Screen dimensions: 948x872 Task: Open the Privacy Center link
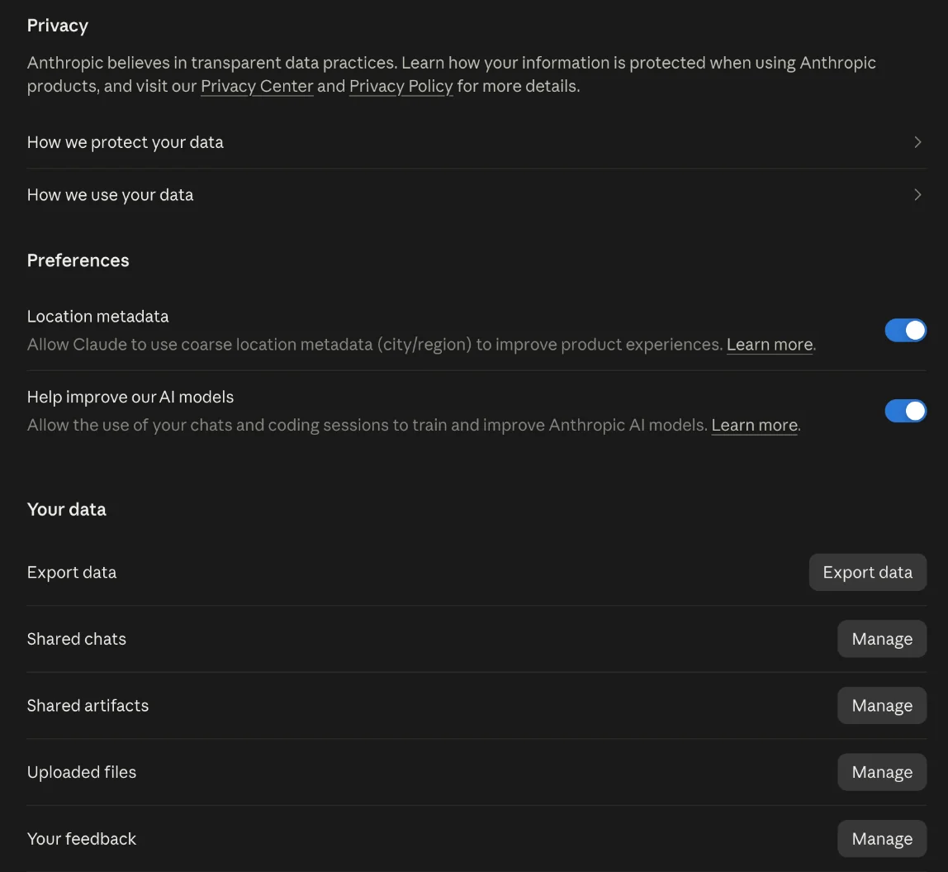click(x=257, y=87)
